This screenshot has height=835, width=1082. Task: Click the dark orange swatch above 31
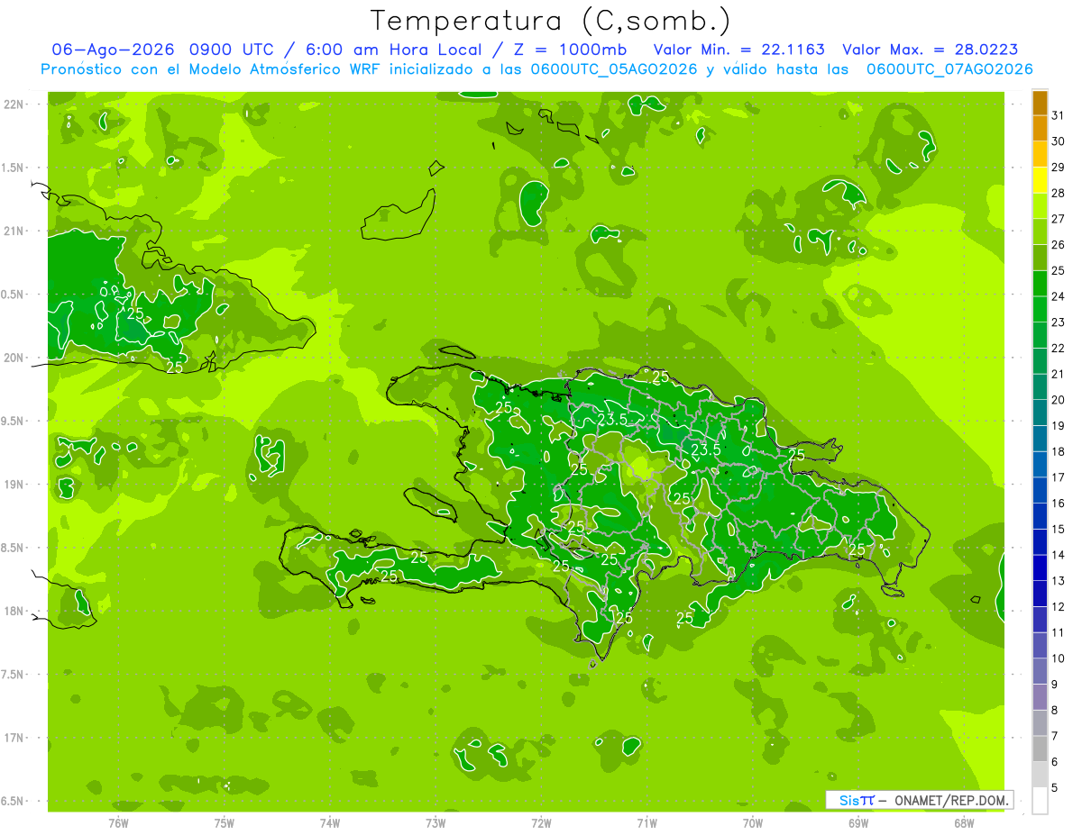[1040, 103]
